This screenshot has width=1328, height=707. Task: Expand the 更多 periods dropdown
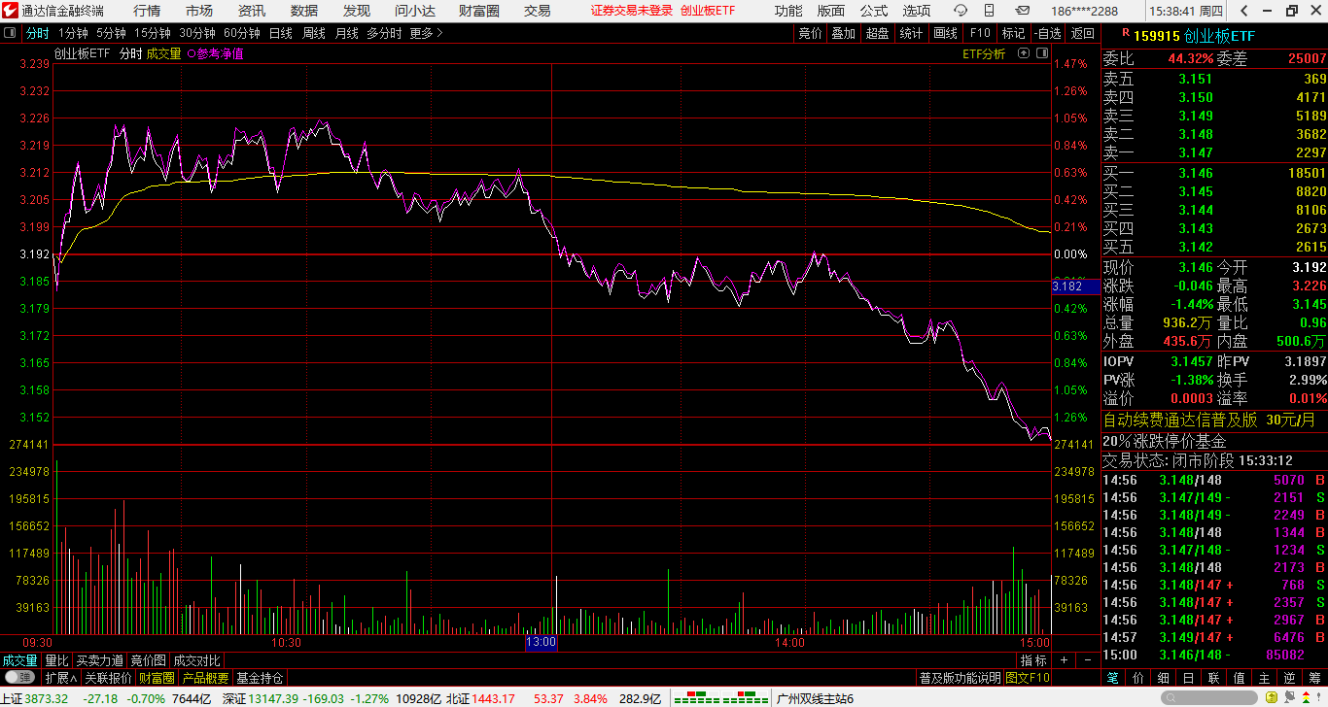tap(426, 33)
